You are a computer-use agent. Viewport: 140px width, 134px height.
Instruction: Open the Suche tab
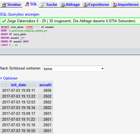click(x=49, y=5)
